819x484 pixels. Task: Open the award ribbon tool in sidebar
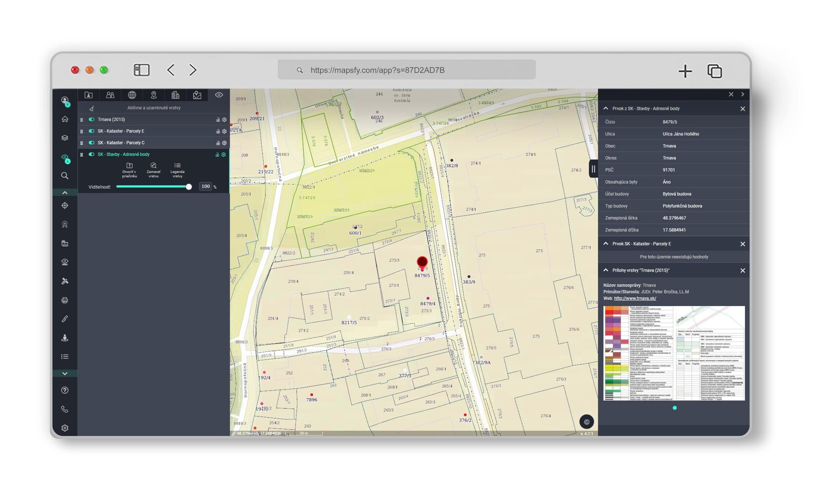pyautogui.click(x=65, y=224)
